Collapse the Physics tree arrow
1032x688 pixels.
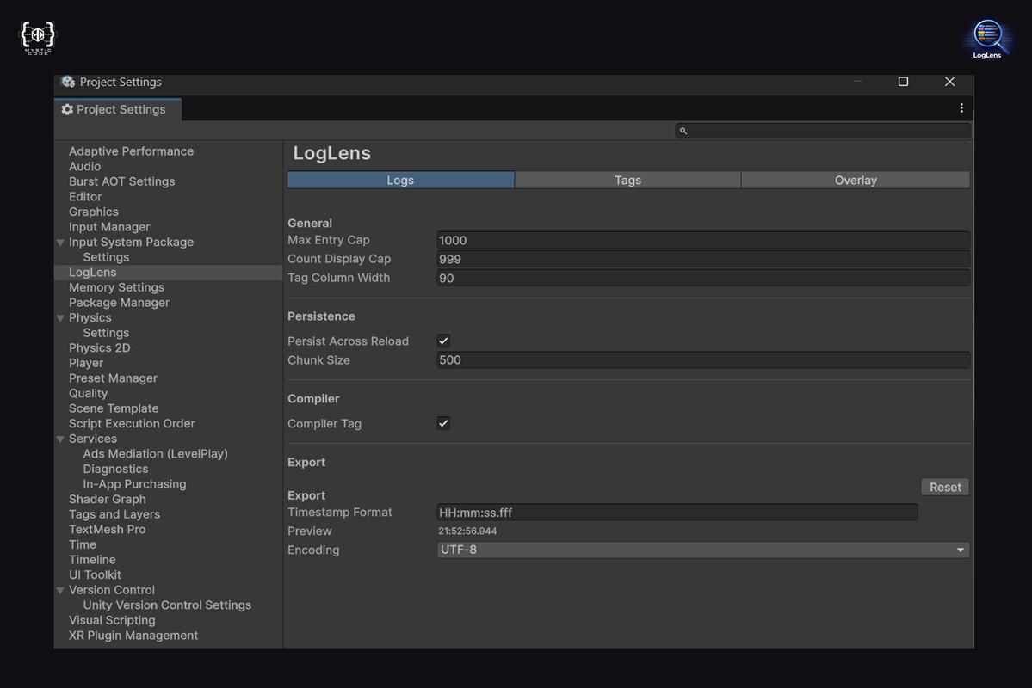coord(60,318)
